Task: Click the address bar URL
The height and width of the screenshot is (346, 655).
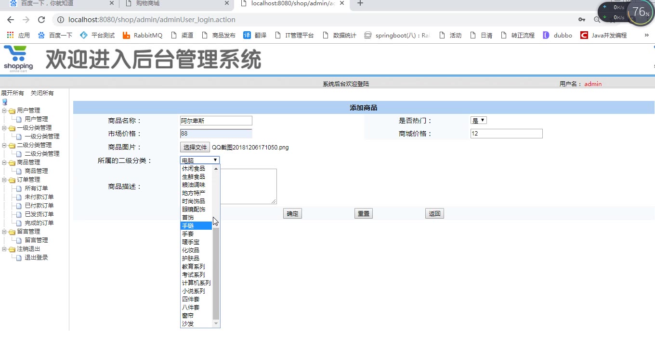Action: [152, 20]
